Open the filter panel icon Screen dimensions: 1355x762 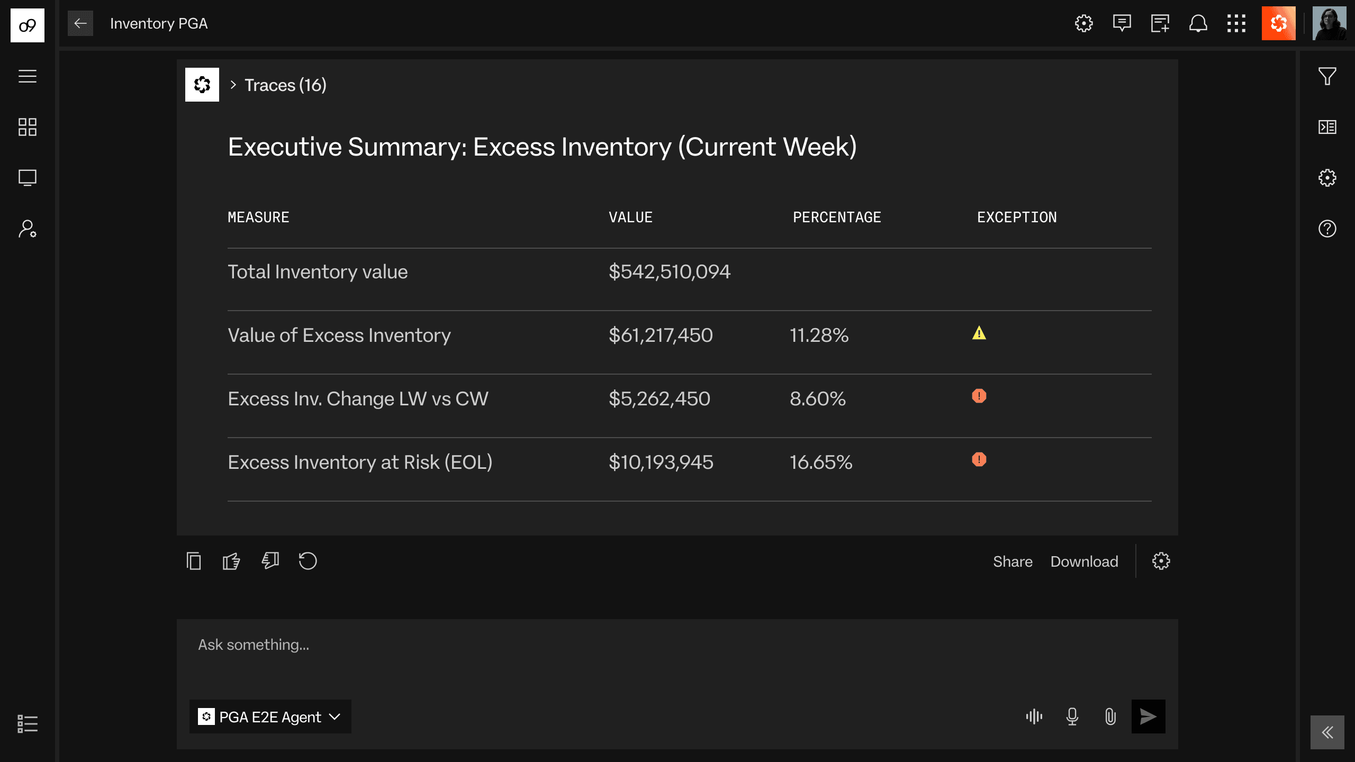[1327, 76]
